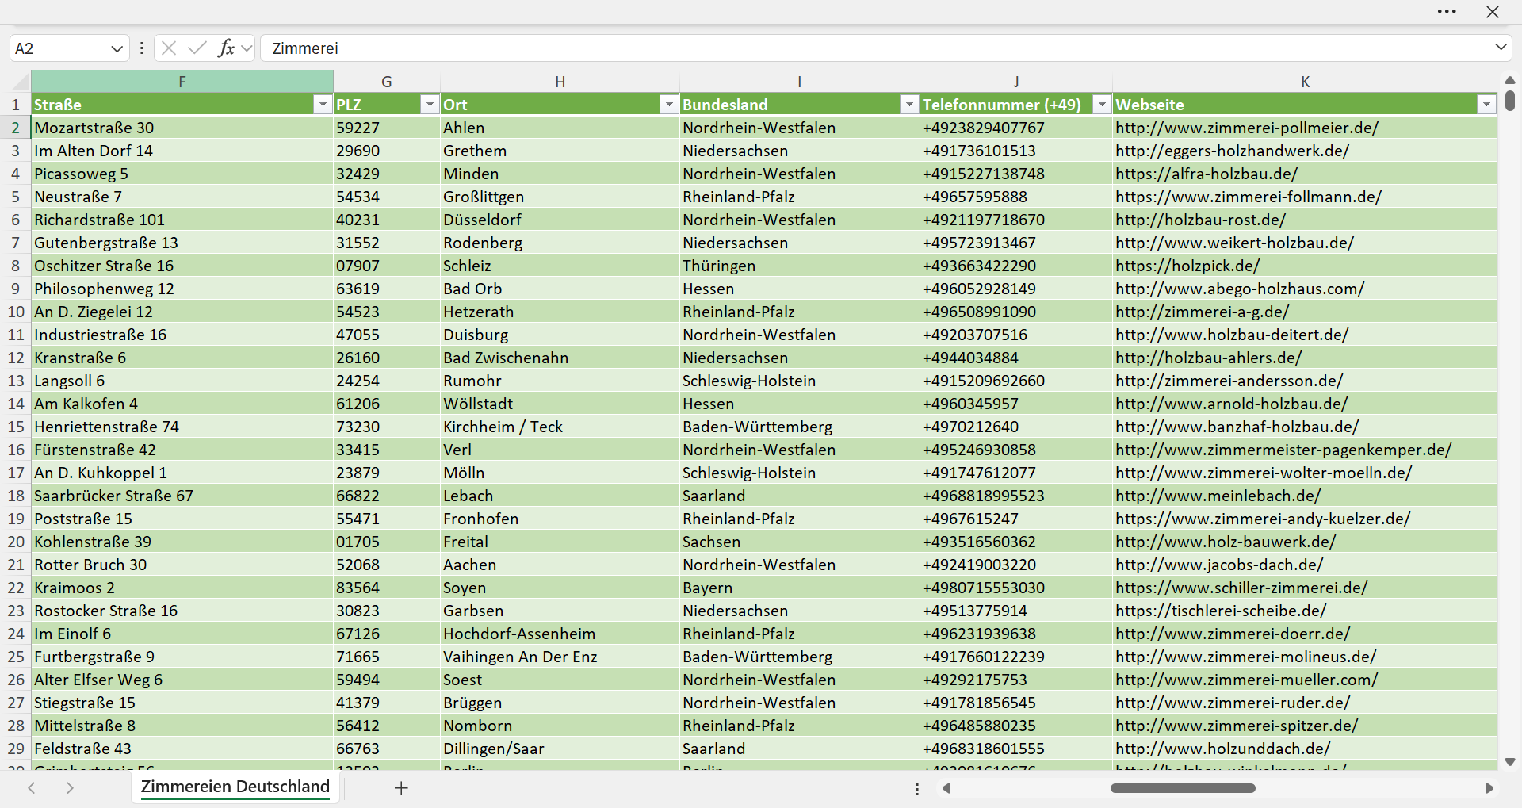
Task: Open the three-dots more options menu
Action: click(x=1447, y=12)
